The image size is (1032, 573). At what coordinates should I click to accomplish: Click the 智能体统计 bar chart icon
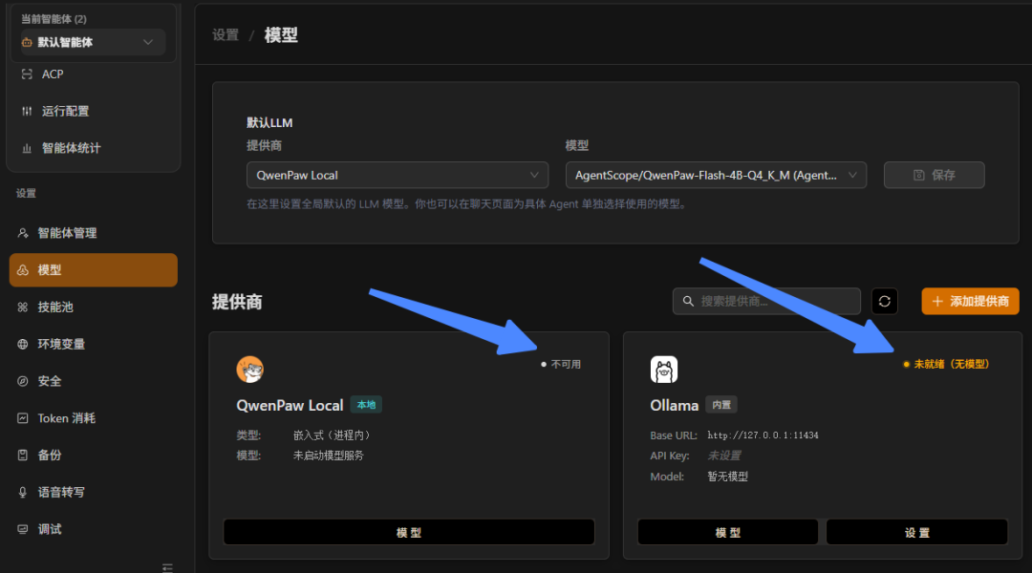(27, 148)
